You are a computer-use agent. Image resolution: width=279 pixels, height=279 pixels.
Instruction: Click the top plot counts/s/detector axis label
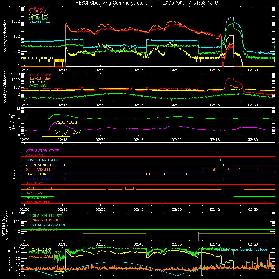click(5, 36)
